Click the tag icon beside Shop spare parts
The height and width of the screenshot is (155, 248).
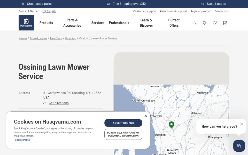[23, 4]
